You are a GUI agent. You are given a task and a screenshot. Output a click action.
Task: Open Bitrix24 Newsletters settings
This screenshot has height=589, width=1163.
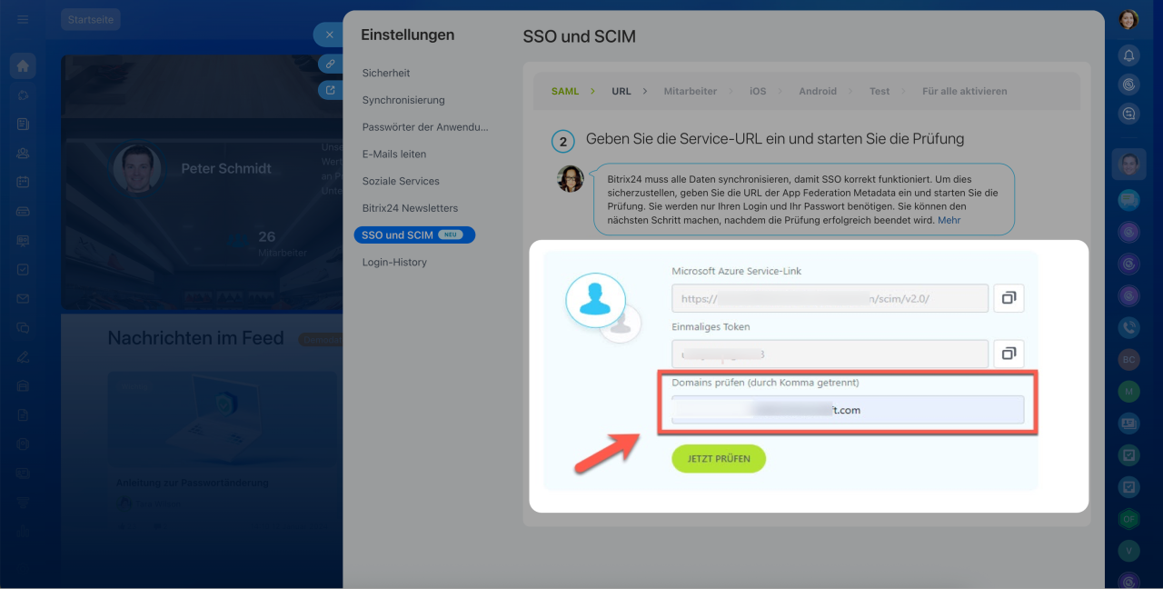click(x=410, y=208)
